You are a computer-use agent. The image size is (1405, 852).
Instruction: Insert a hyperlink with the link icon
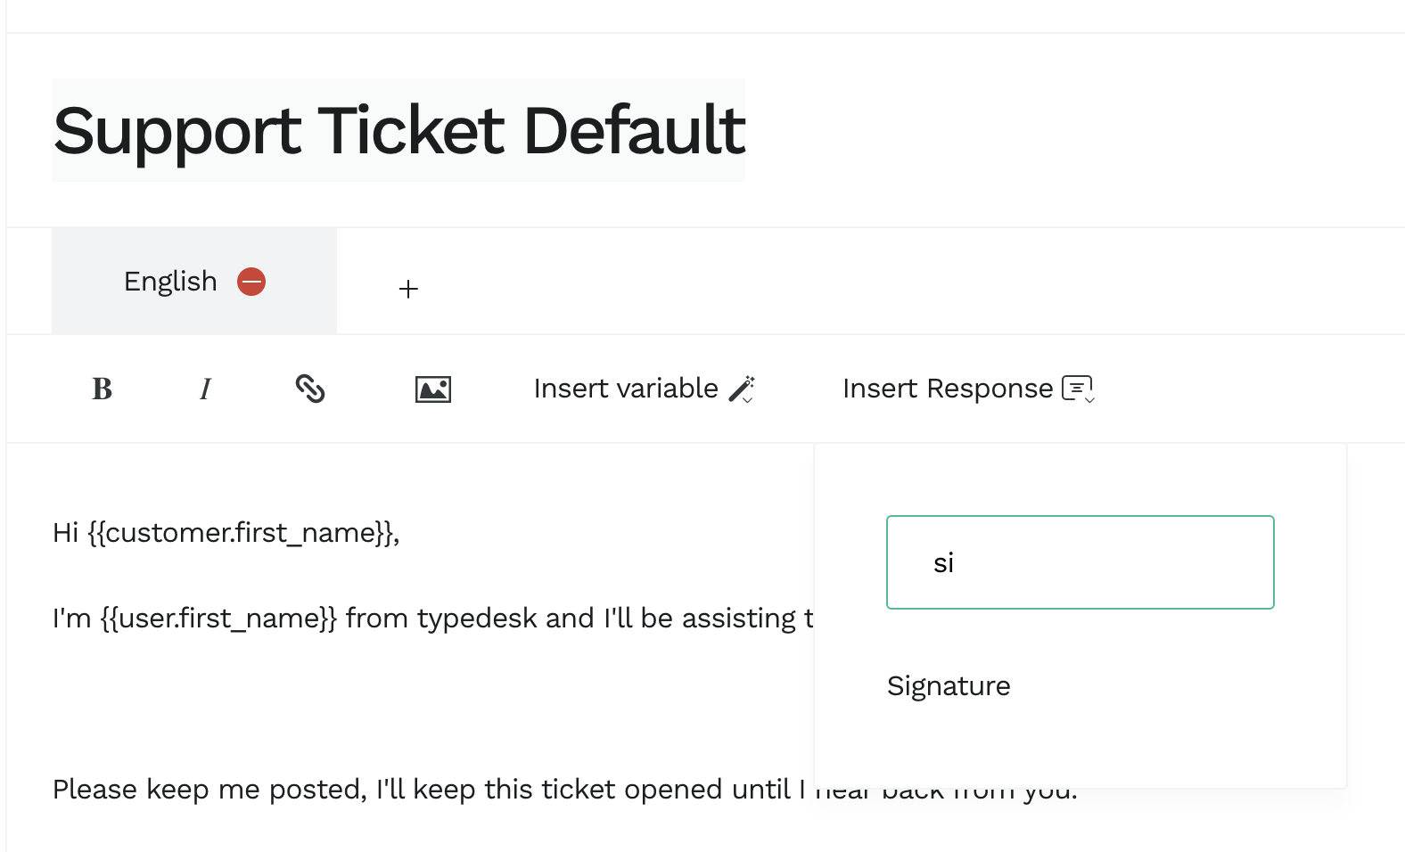(310, 389)
